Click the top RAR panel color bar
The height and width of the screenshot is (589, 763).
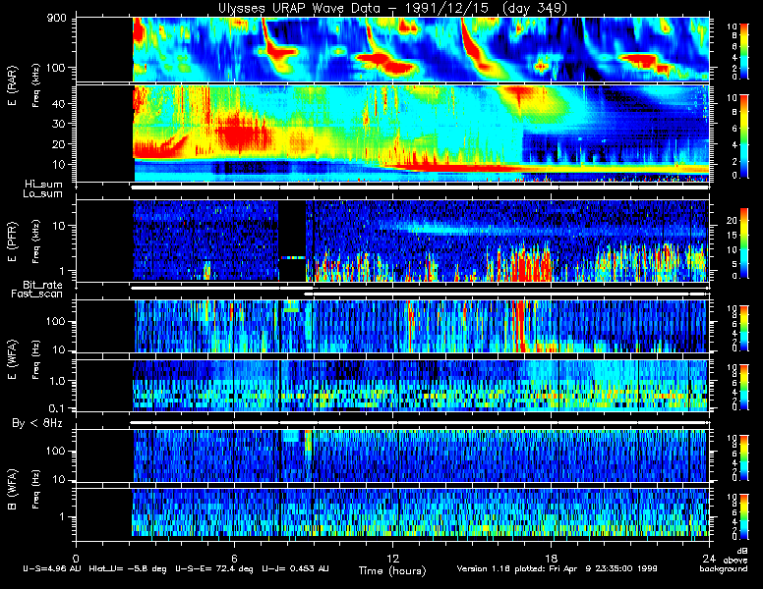click(x=743, y=50)
